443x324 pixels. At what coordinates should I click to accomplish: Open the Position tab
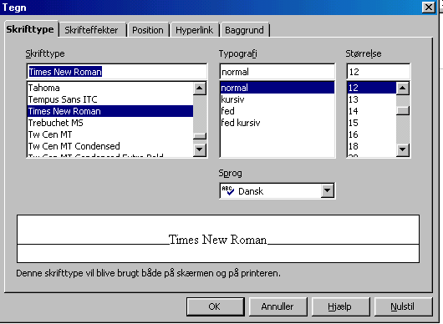[x=148, y=30]
